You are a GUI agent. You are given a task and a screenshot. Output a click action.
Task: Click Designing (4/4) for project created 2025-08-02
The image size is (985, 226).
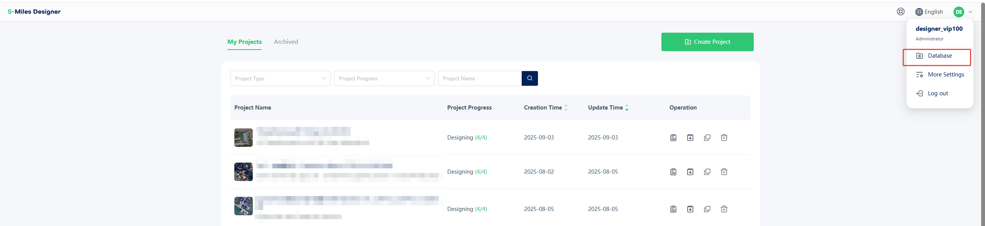(467, 172)
